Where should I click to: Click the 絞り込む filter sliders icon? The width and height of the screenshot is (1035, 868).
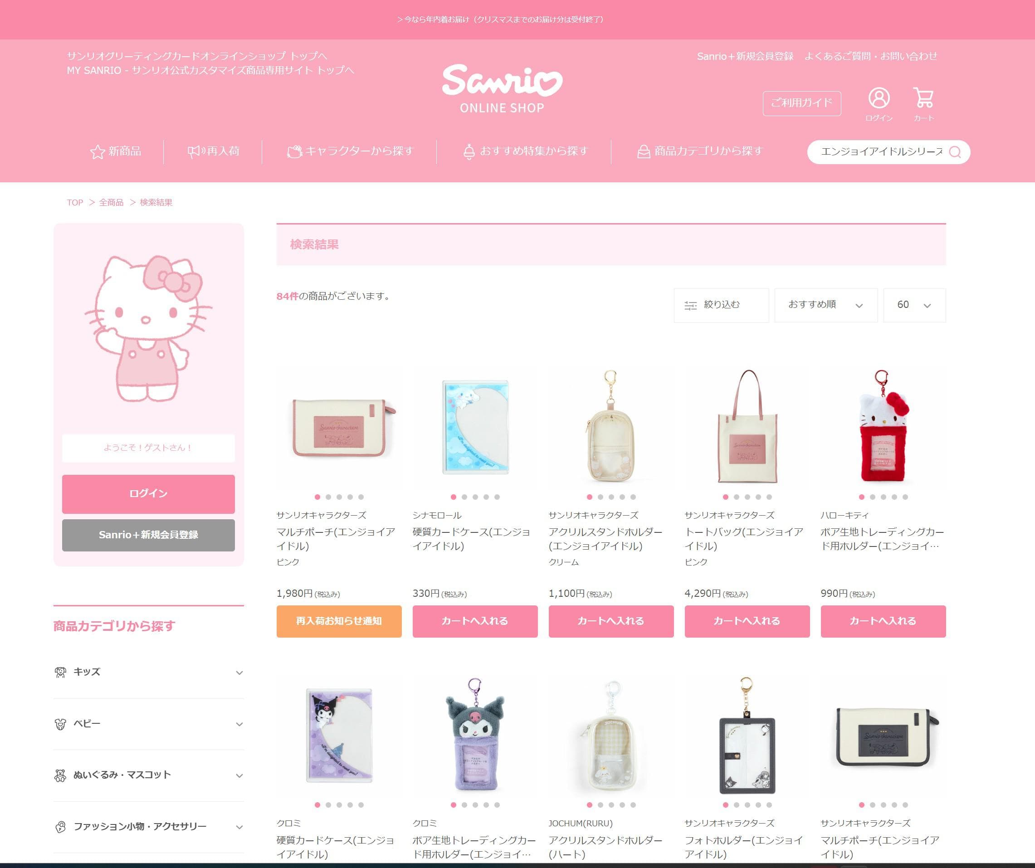click(x=690, y=306)
